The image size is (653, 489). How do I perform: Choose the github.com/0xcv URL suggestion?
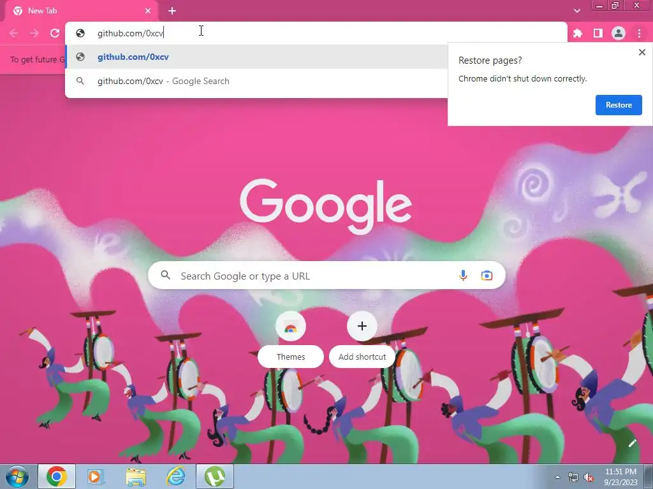256,57
